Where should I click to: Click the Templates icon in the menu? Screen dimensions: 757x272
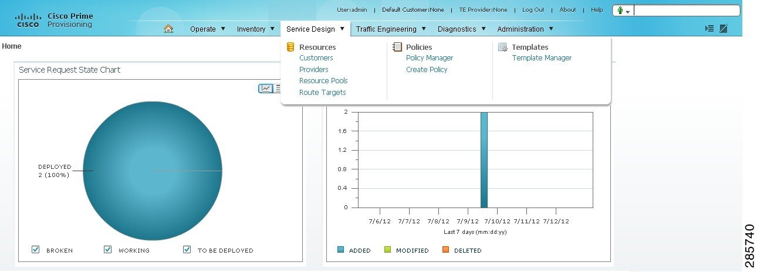(503, 47)
